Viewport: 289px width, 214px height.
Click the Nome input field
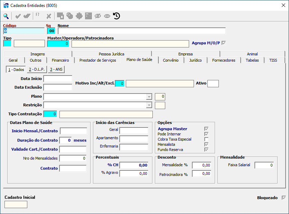coord(142,31)
